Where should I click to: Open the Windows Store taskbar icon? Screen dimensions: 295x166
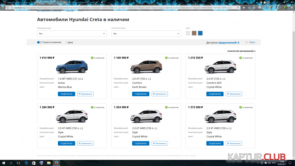[x=34, y=163]
